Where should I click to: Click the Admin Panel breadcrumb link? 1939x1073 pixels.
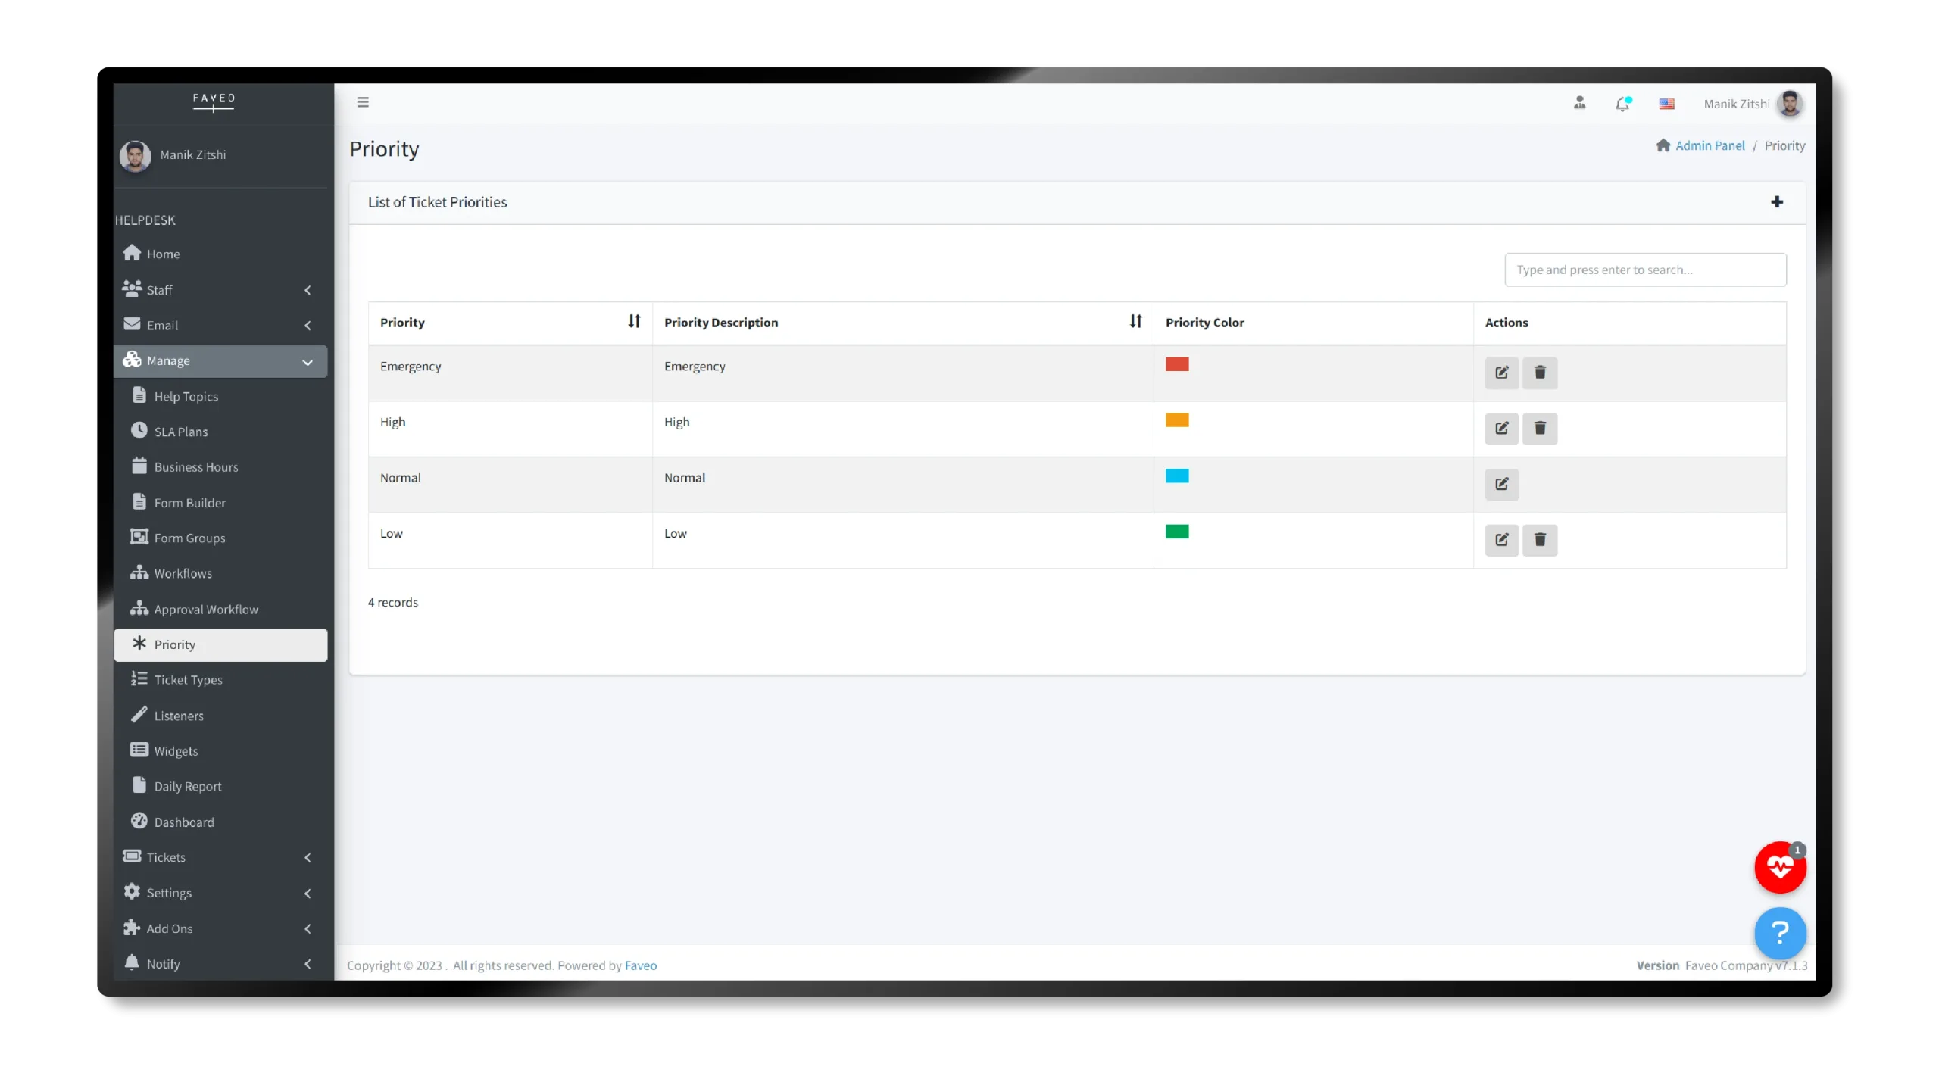[x=1710, y=145]
